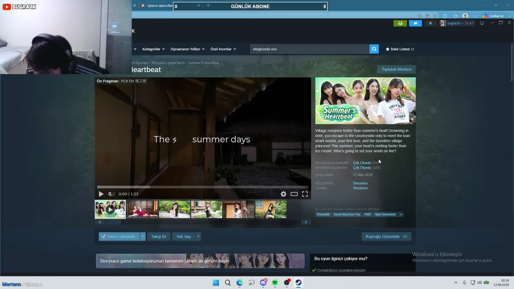Viewport: 514px width, 289px height.
Task: Open browser zoom magnifier icon
Action: (x=420, y=16)
